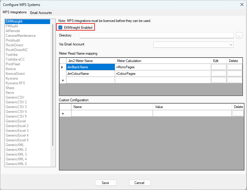Screen dimensions: 247x190
Task: Select EKMInsight in the integrations list
Action: coord(28,21)
